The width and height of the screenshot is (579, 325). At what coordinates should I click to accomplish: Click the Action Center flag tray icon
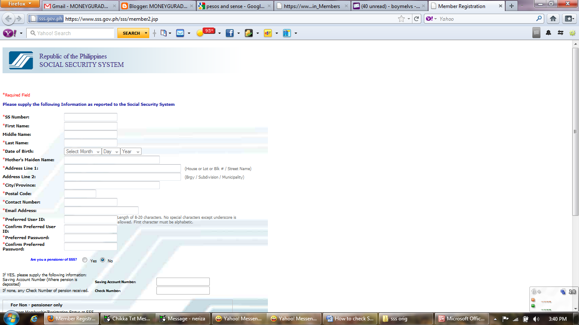click(x=505, y=319)
